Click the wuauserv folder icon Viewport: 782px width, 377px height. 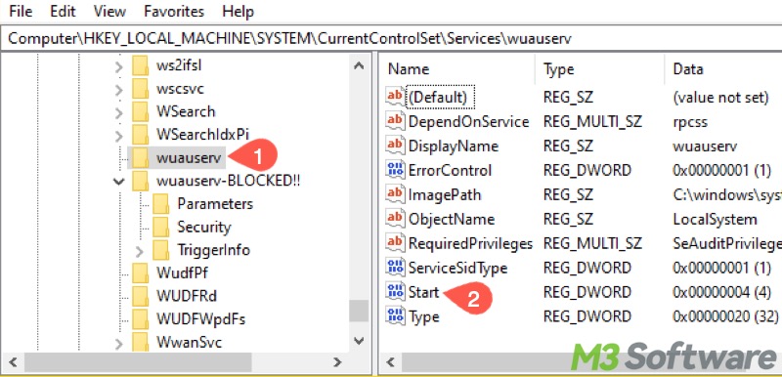click(141, 158)
